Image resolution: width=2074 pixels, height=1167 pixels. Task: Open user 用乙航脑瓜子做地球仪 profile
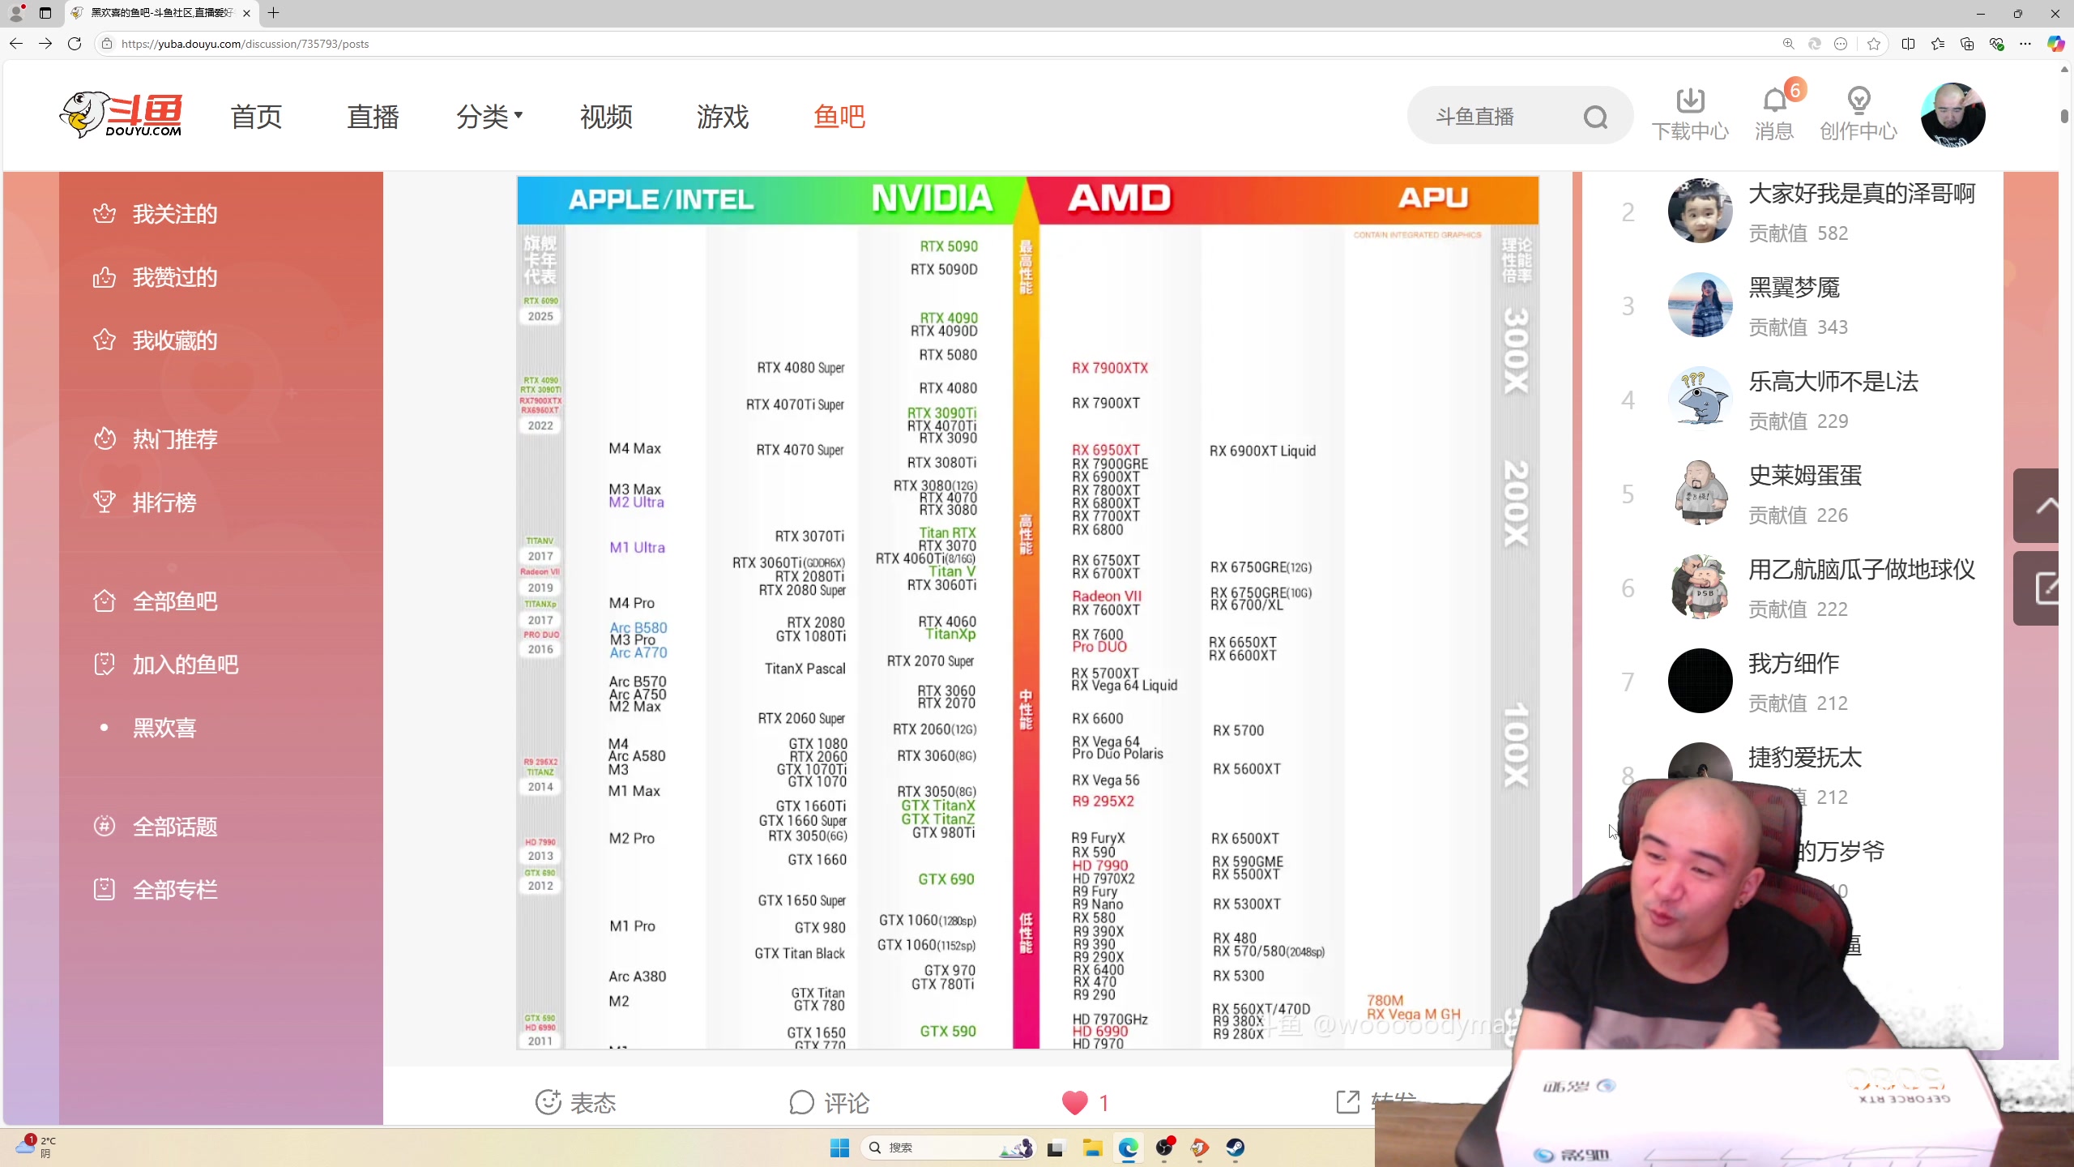tap(1862, 570)
